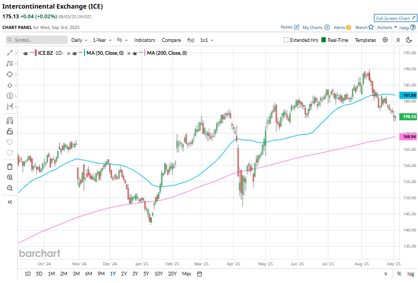
Task: Open the f(x) expressions menu
Action: 190,40
